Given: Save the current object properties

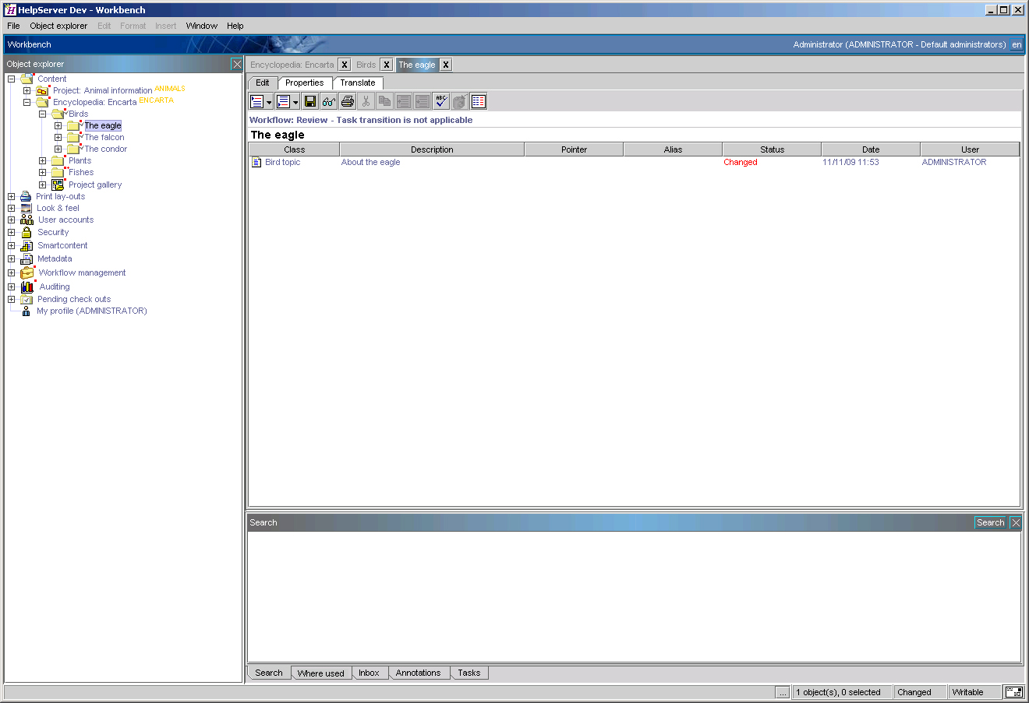Looking at the screenshot, I should pos(309,100).
